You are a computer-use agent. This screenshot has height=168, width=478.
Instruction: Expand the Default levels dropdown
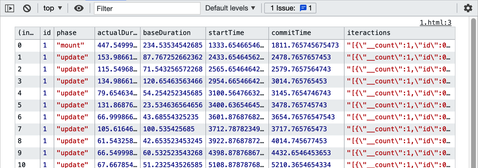tap(230, 8)
